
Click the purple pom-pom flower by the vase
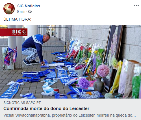[x=84, y=83]
